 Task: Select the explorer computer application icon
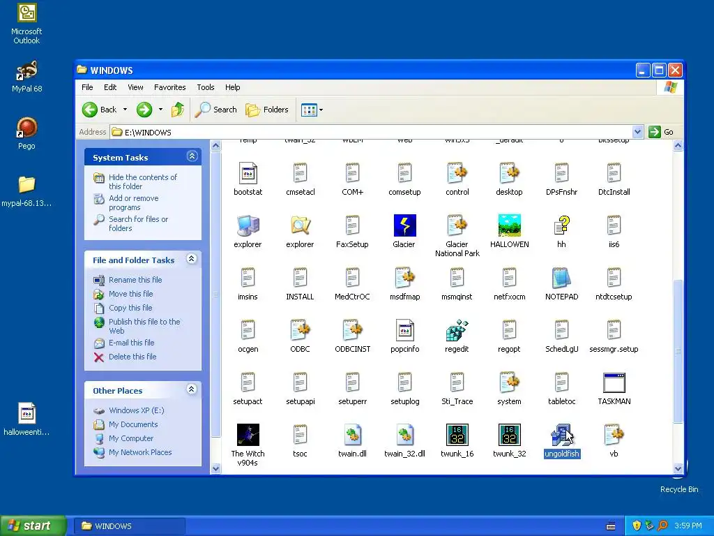(x=248, y=225)
